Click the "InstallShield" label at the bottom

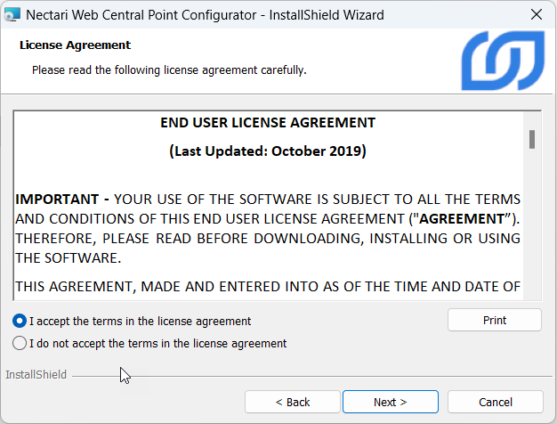click(36, 375)
